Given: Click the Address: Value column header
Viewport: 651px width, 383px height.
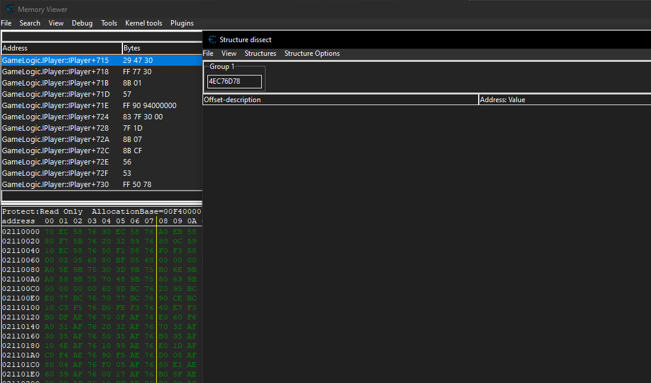Looking at the screenshot, I should 565,100.
